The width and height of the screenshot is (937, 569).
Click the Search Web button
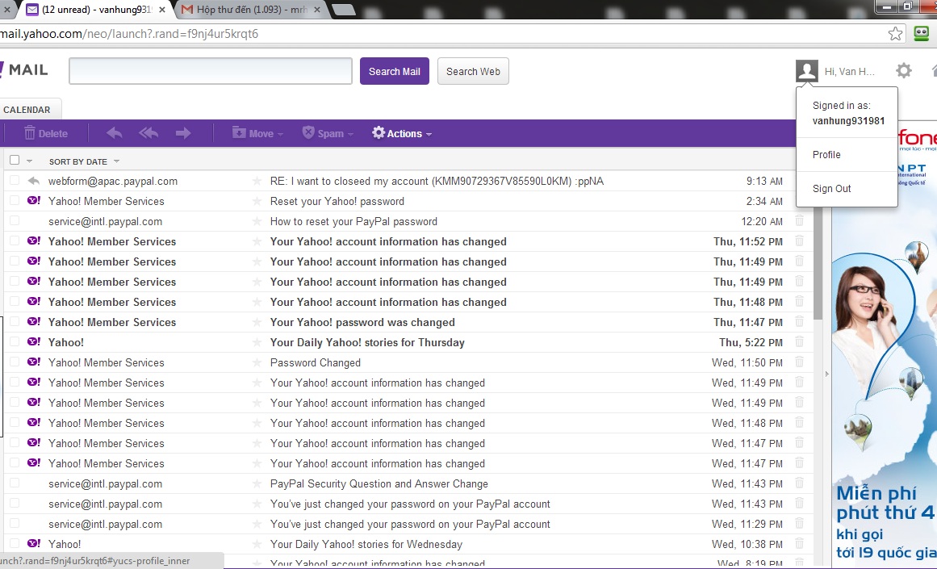(x=473, y=71)
